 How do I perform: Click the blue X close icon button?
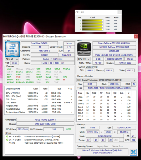coord(133,152)
